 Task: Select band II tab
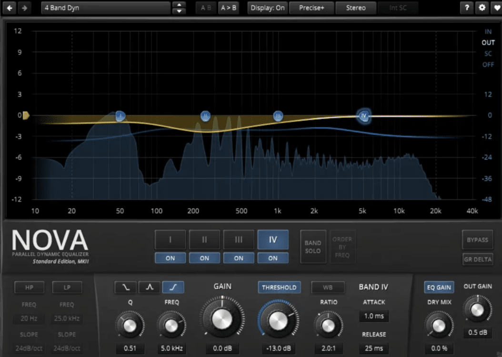[205, 239]
